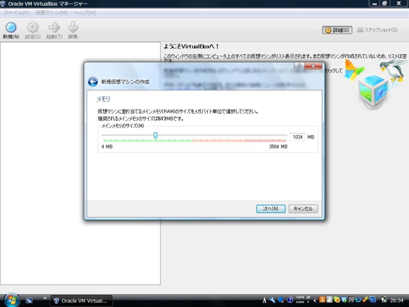The width and height of the screenshot is (409, 307).
Task: Open the Windows Start orb
Action: (11, 300)
